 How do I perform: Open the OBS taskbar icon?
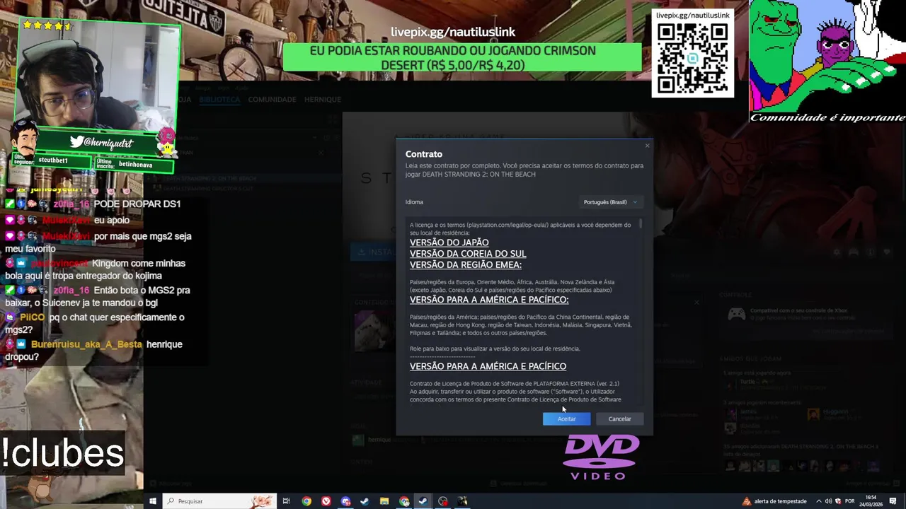(443, 501)
